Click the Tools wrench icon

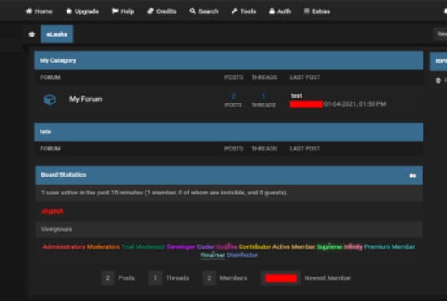[x=234, y=11]
